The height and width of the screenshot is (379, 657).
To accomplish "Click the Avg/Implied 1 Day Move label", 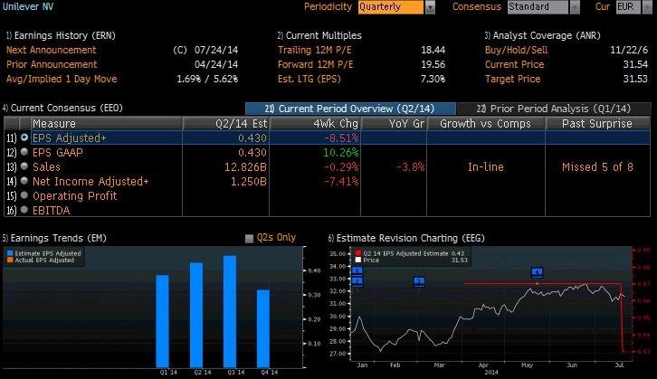I will click(62, 79).
